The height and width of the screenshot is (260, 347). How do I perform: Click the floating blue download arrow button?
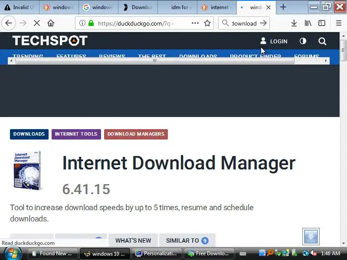(x=311, y=237)
